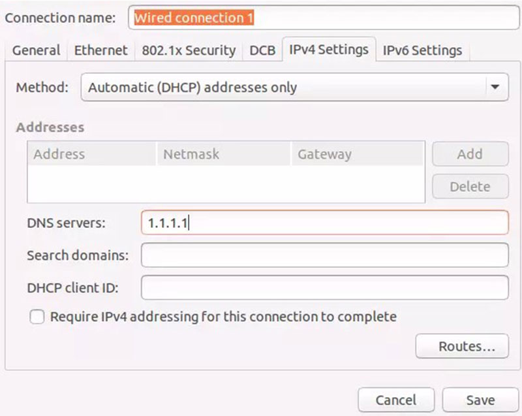The image size is (522, 416).
Task: Switch to the DCB tab
Action: tap(264, 50)
